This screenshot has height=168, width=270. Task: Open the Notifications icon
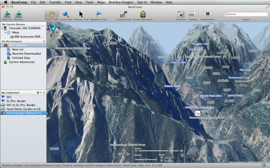point(208,14)
